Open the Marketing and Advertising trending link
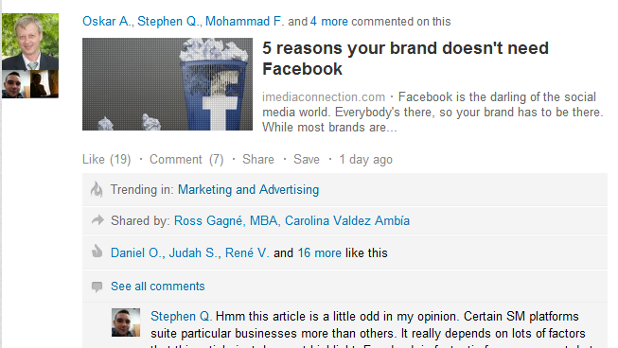The width and height of the screenshot is (618, 348). point(248,189)
